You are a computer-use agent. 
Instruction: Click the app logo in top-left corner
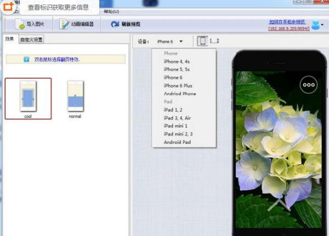9,7
